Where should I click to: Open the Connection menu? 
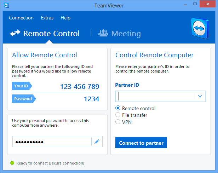(21, 18)
